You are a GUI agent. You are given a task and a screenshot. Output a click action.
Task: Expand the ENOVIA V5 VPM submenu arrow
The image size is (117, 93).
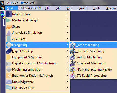point(67,87)
